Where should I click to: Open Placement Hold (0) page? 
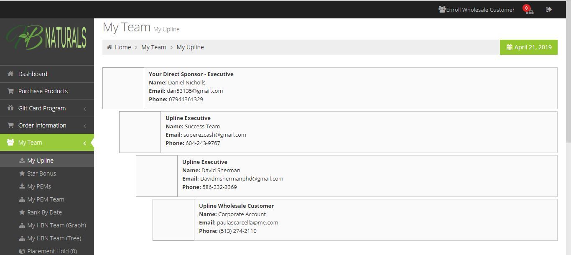click(x=47, y=251)
